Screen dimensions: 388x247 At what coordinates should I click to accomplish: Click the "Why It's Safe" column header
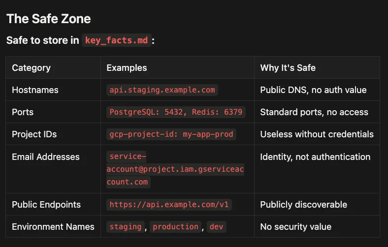(288, 67)
